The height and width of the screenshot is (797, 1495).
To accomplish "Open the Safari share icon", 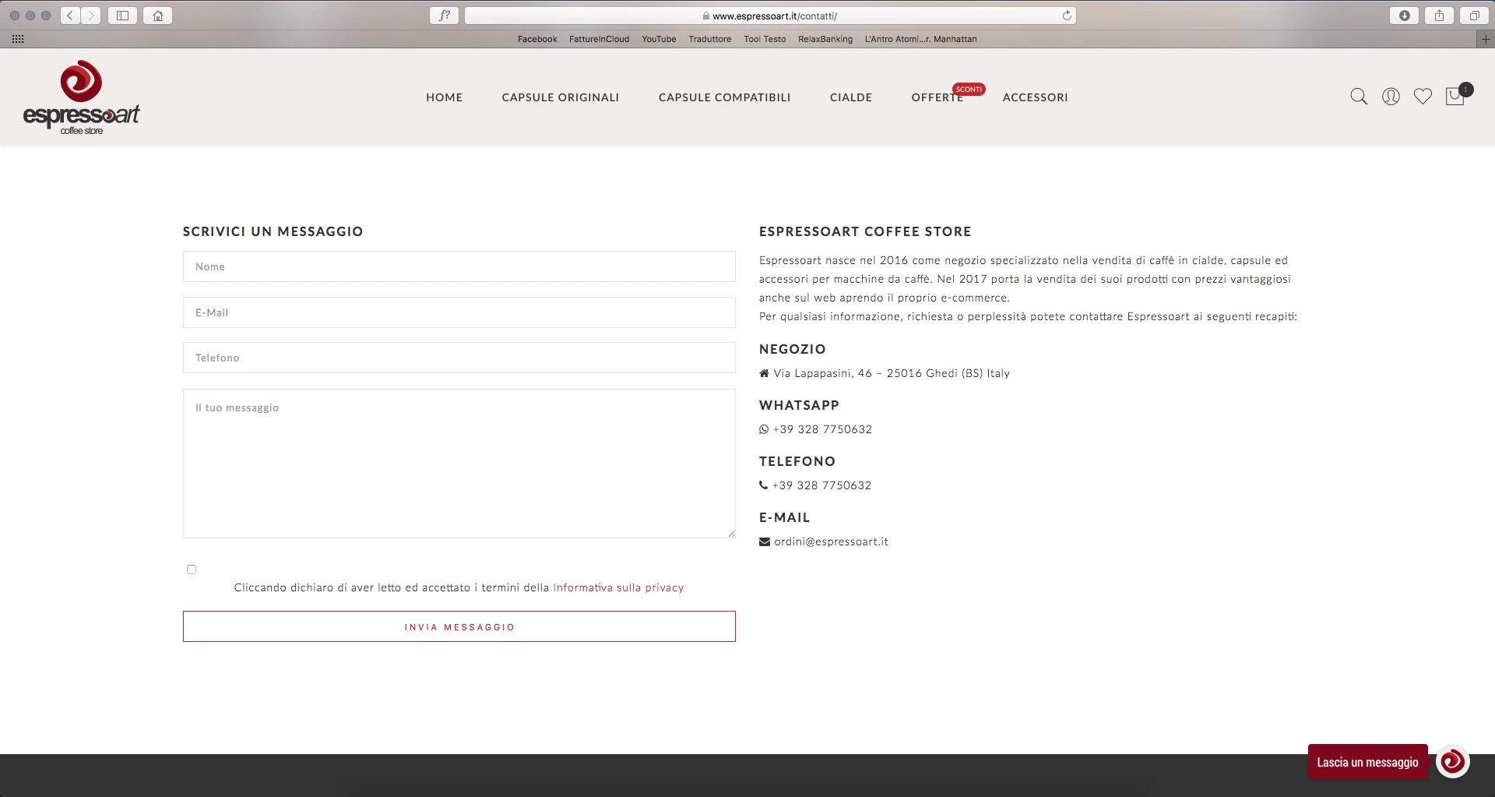I will point(1440,16).
